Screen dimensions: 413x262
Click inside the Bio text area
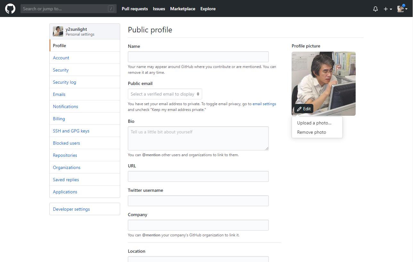click(x=198, y=138)
